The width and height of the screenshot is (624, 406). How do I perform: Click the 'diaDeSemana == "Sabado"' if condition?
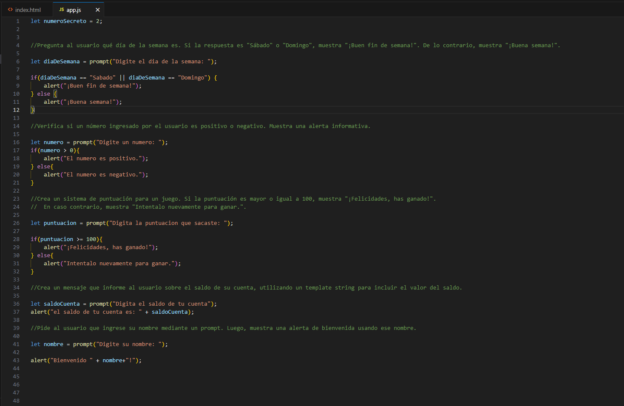(x=124, y=78)
